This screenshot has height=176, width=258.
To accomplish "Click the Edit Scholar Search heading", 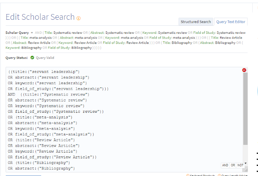I will pos(40,17).
